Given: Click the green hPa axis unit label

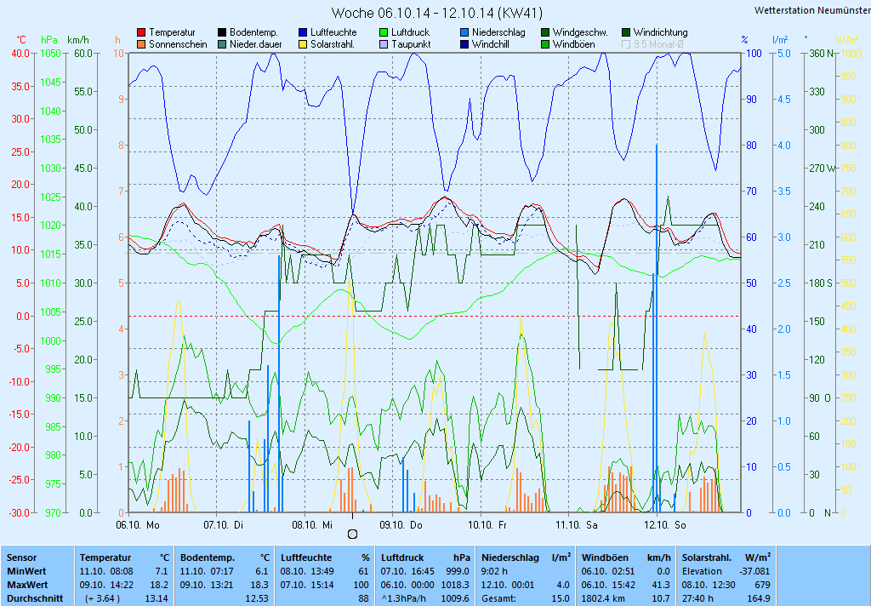Looking at the screenshot, I should [49, 40].
